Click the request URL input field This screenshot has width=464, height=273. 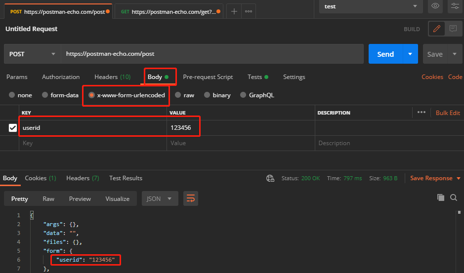pyautogui.click(x=212, y=54)
